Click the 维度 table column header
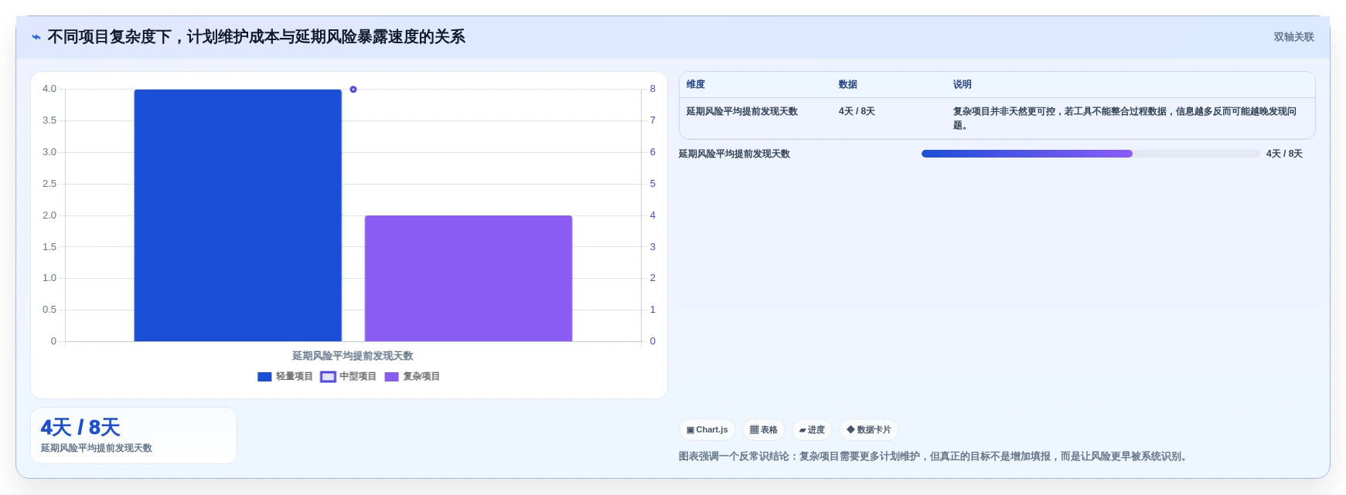Image resolution: width=1346 pixels, height=495 pixels. point(696,85)
